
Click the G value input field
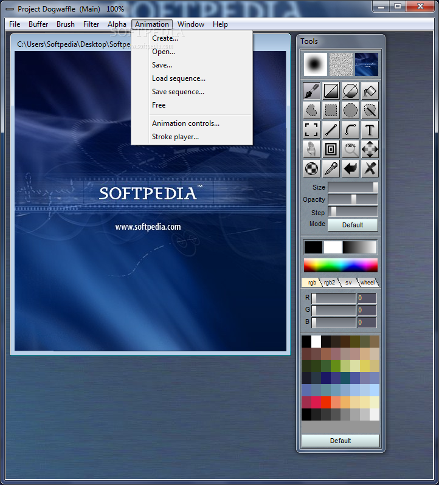(x=367, y=310)
